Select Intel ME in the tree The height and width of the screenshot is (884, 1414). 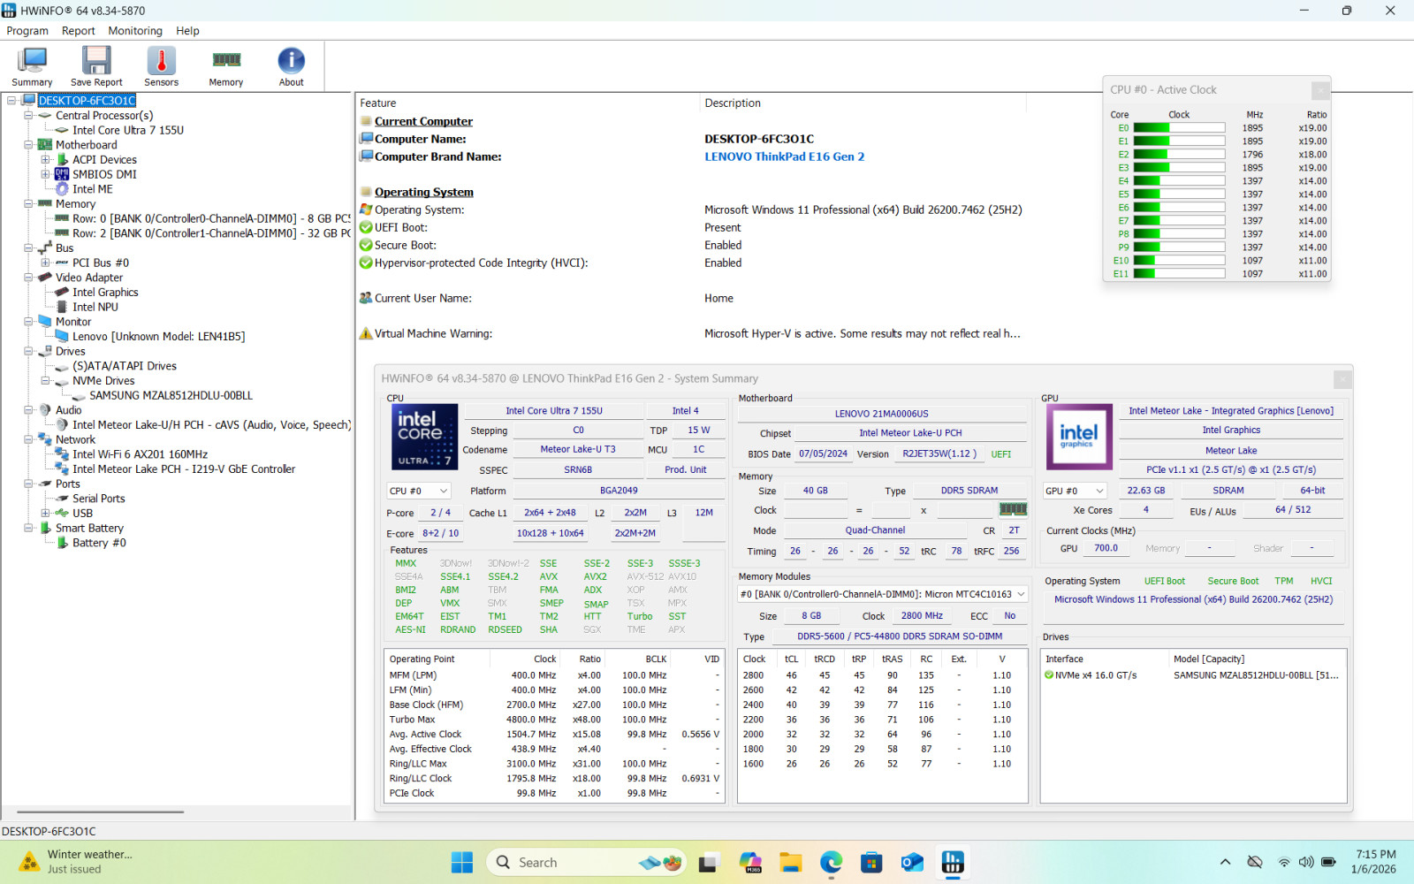click(x=92, y=189)
